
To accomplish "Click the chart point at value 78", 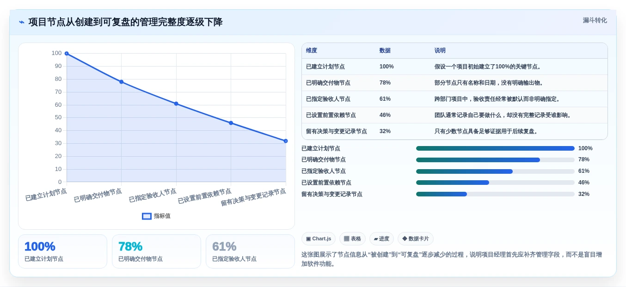I will pos(121,82).
